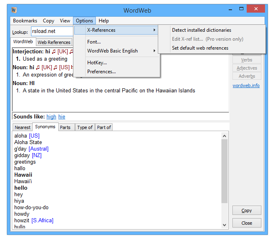Expand the X-References submenu arrow
274x243 pixels.
tap(154, 30)
